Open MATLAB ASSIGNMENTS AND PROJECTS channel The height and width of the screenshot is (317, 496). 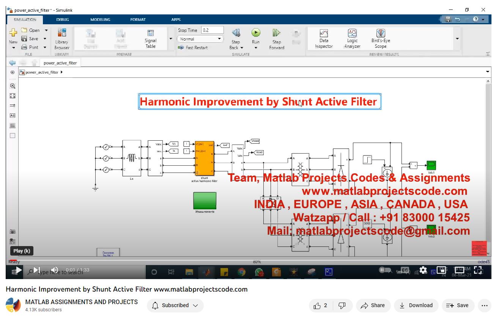81,302
